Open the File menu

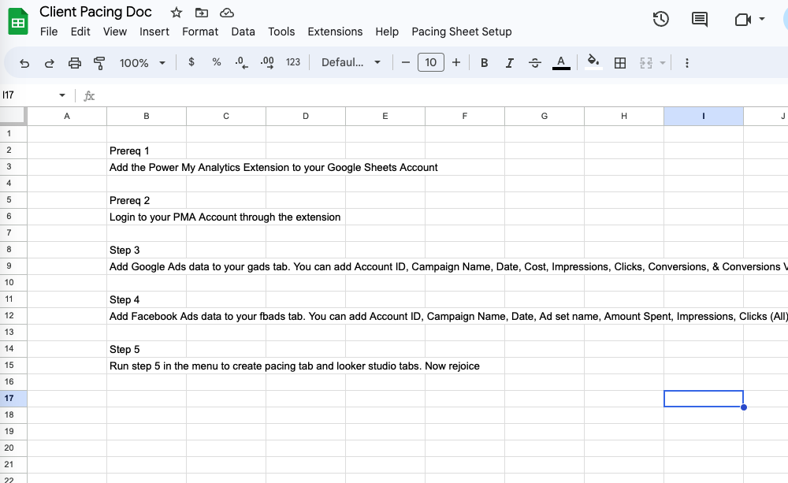coord(49,32)
